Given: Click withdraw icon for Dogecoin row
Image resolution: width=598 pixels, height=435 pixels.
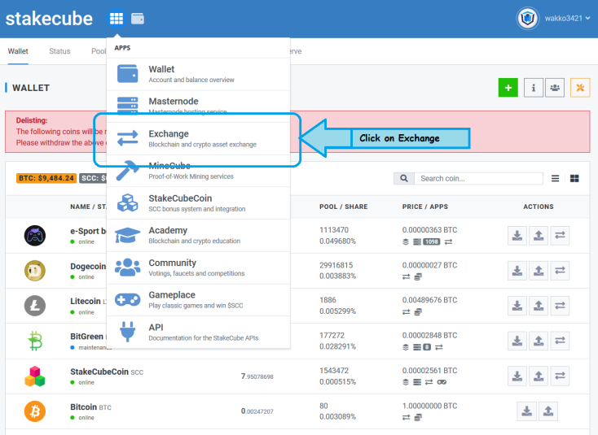Looking at the screenshot, I should [x=539, y=271].
